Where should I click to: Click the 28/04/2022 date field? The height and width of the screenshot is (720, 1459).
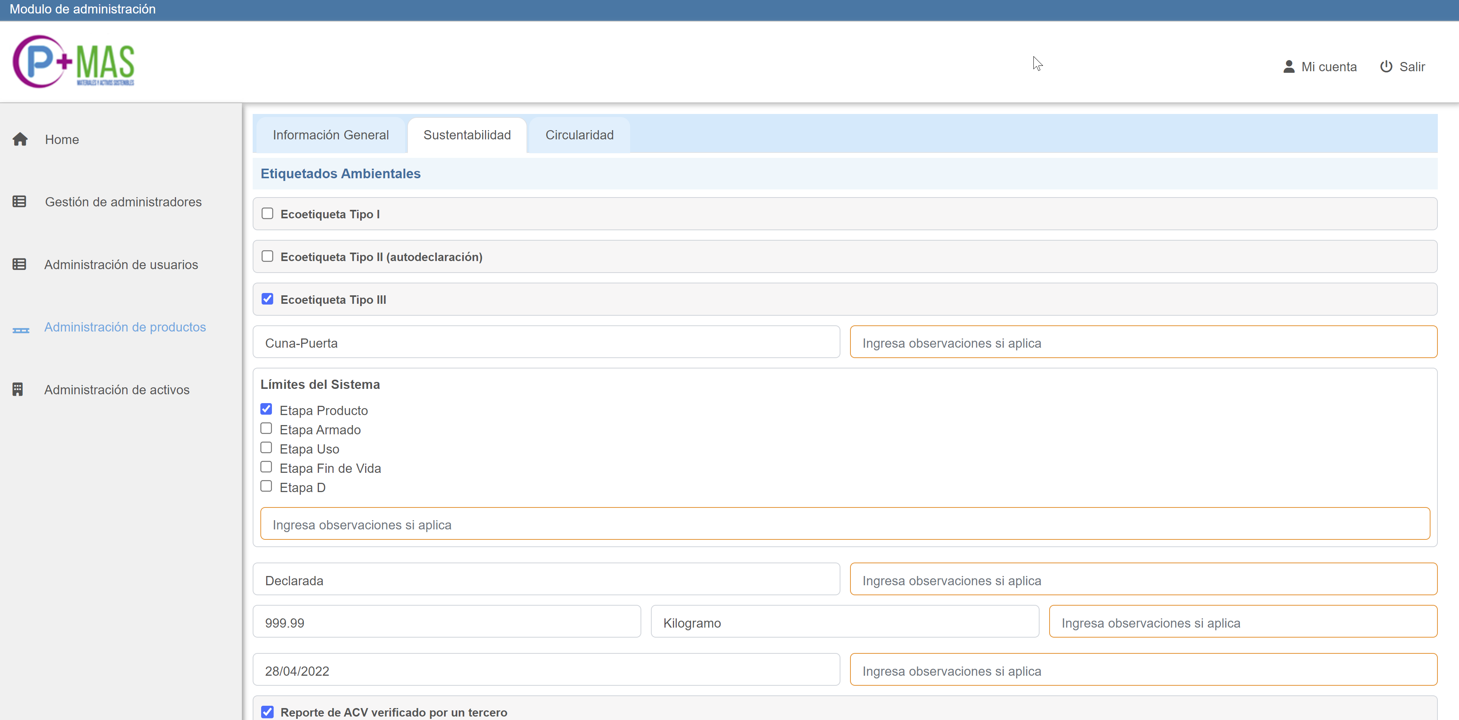[x=546, y=671]
